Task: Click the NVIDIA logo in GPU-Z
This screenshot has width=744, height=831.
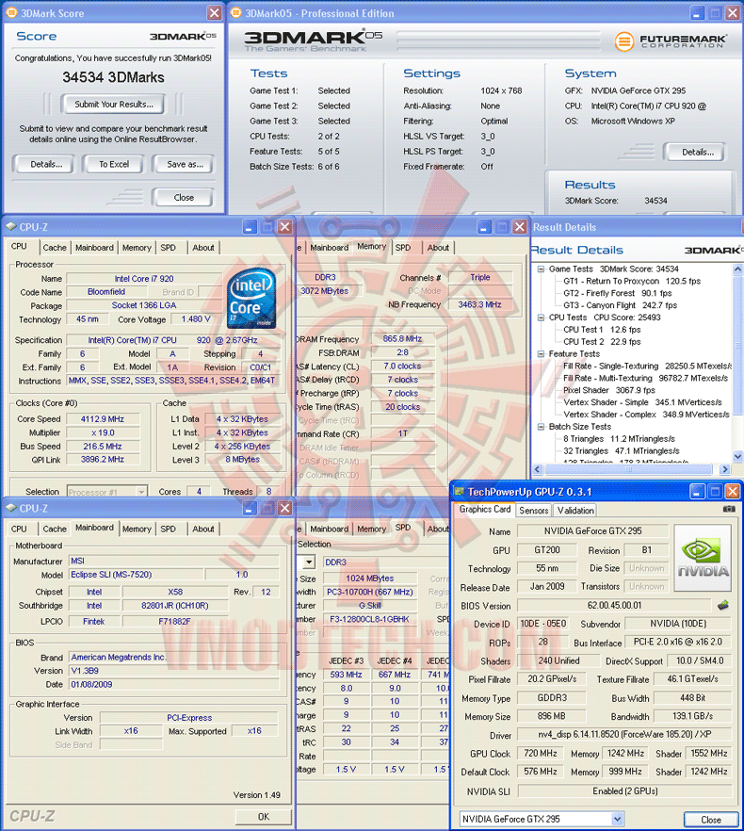Action: (x=703, y=558)
